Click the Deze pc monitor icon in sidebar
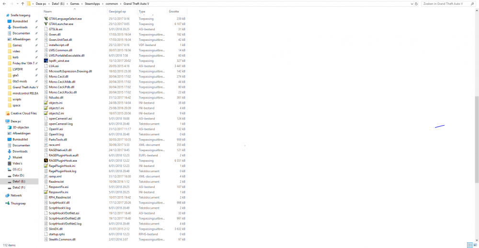The width and height of the screenshot is (479, 248). pyautogui.click(x=8, y=121)
